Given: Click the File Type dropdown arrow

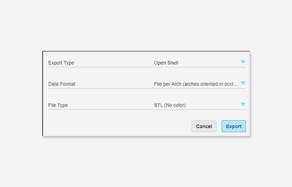Looking at the screenshot, I should [243, 105].
